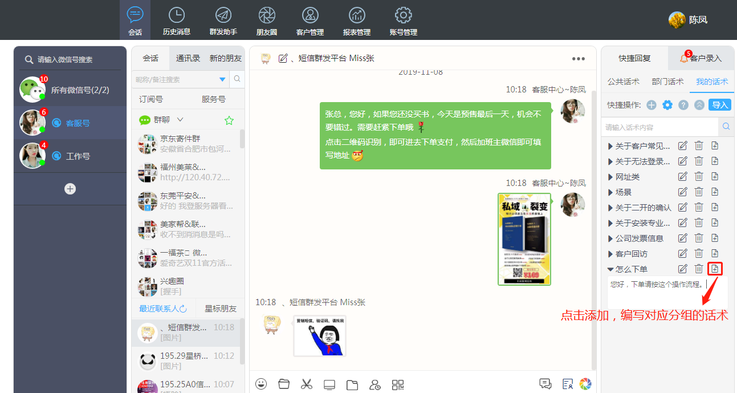
Task: Select the scissors screenshot tool
Action: point(307,384)
